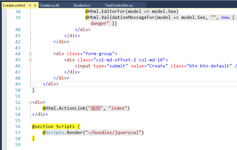Click the "返回" string on line 53
The height and width of the screenshot is (150, 237).
click(x=95, y=108)
